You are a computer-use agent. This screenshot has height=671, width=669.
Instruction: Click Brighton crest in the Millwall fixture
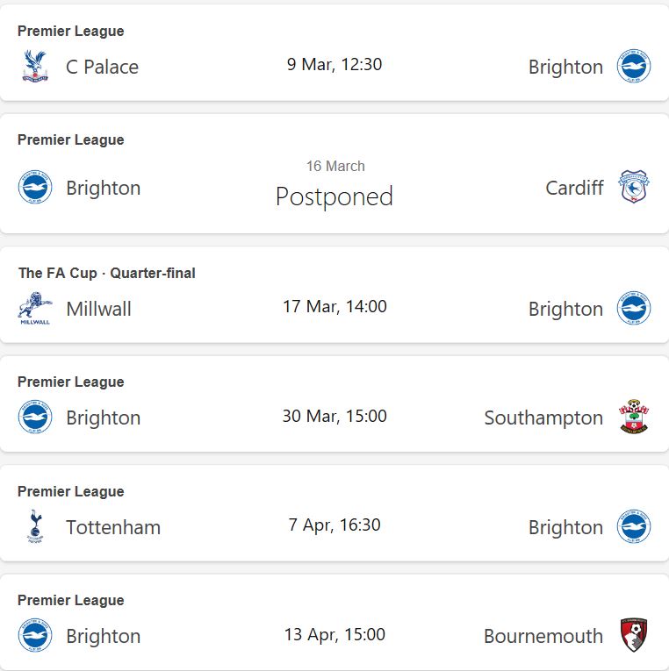(x=633, y=309)
